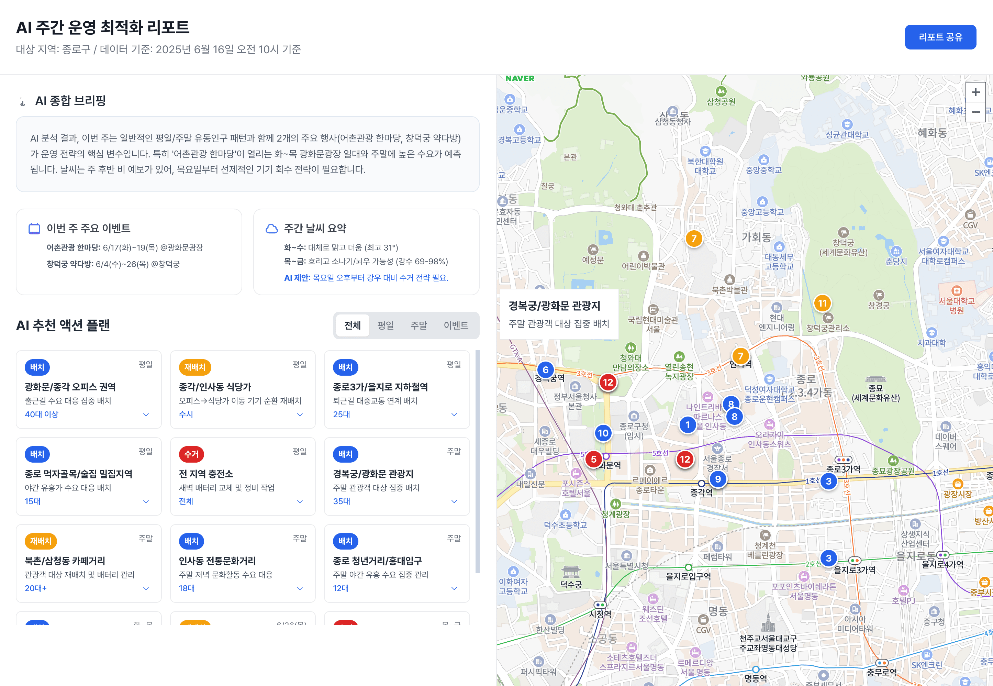Viewport: 993px width, 686px height.
Task: Click the blue map marker number 1
Action: click(688, 425)
